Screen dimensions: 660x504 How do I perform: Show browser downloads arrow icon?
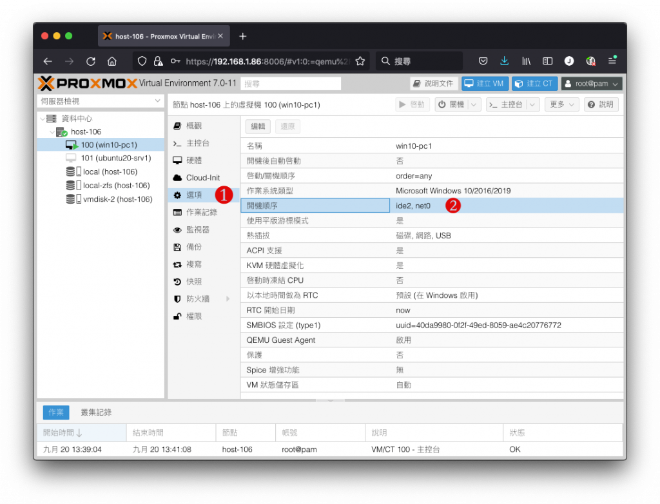[x=504, y=61]
